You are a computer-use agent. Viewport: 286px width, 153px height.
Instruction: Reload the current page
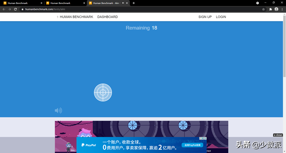(x=15, y=9)
